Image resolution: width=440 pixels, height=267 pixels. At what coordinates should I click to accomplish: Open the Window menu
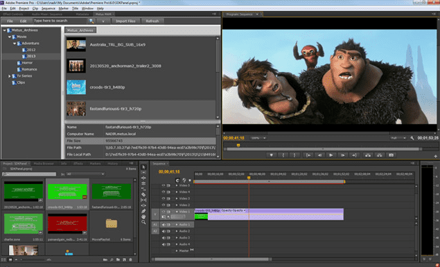pyautogui.click(x=87, y=8)
